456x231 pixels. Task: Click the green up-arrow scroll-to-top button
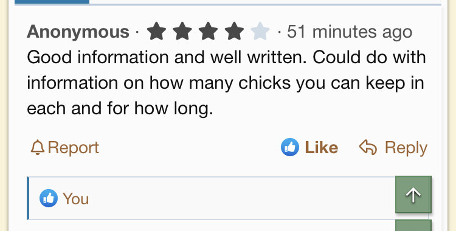pos(413,195)
